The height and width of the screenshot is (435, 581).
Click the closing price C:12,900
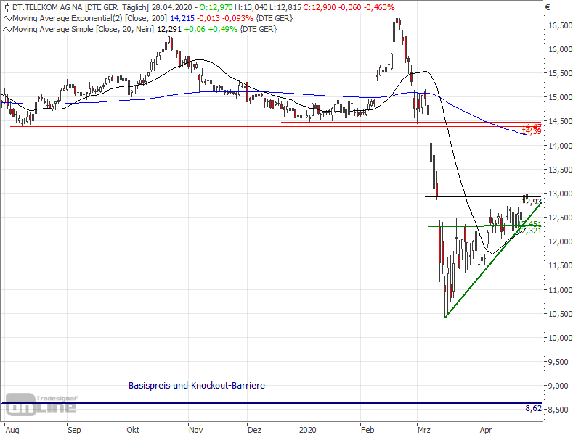tap(319, 7)
